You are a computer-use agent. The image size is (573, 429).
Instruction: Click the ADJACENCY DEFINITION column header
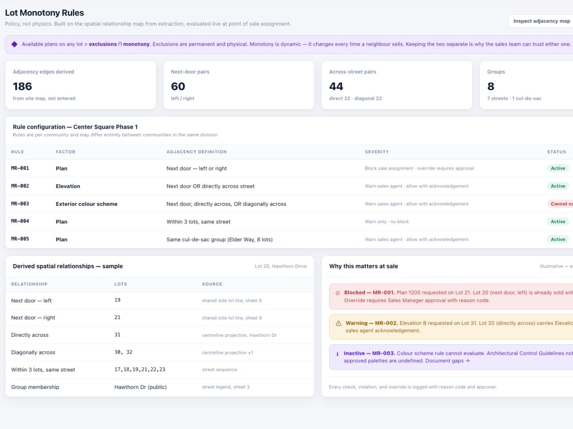[x=197, y=152]
